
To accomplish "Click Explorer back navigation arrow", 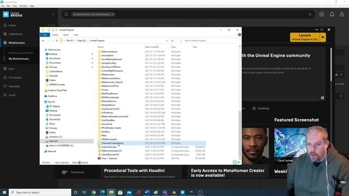I will pos(44,41).
